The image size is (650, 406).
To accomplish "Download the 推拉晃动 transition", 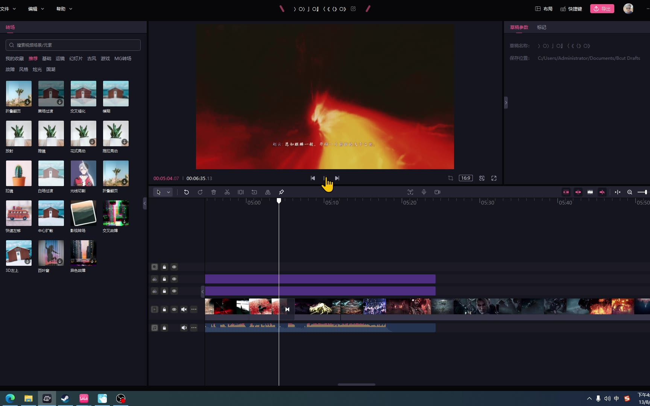I will tap(125, 142).
